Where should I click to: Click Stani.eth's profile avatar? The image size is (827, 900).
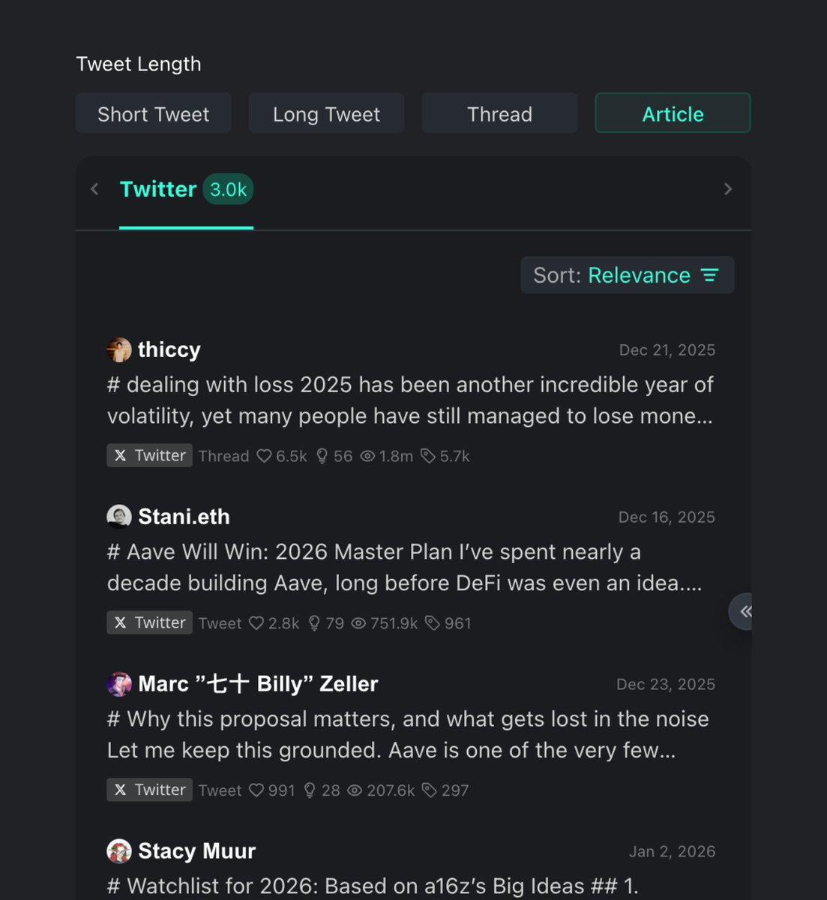coord(119,517)
